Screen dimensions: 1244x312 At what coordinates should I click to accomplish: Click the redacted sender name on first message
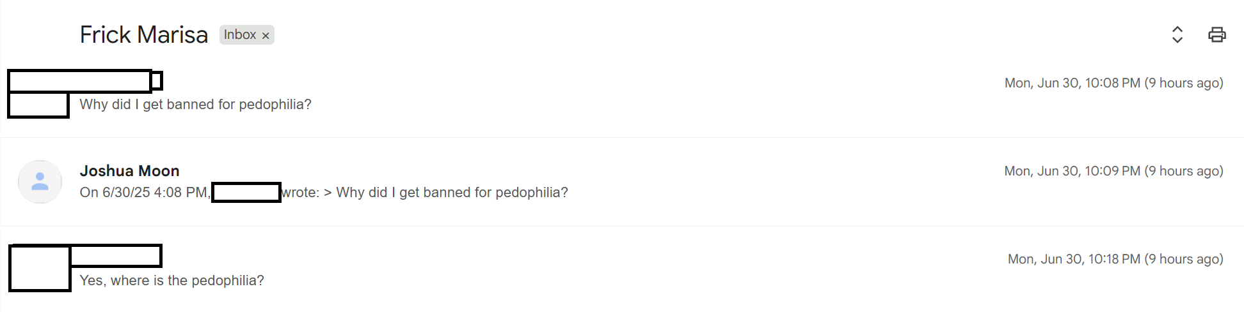point(80,81)
